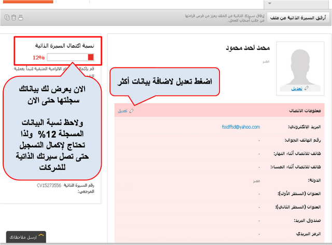Image resolution: width=332 pixels, height=245 pixels.
Task: Click صندوق البريد field label
Action: pos(307,221)
